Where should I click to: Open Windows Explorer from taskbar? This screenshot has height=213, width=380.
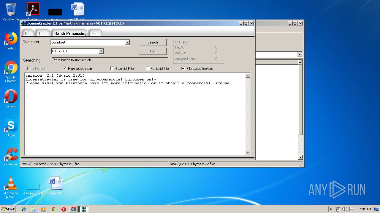pyautogui.click(x=34, y=209)
